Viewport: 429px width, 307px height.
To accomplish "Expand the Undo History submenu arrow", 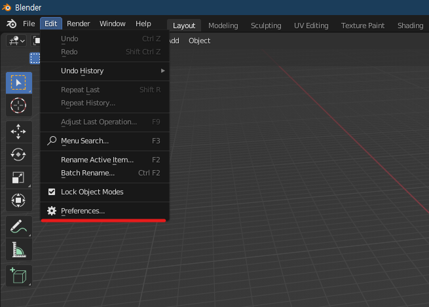I will (163, 71).
